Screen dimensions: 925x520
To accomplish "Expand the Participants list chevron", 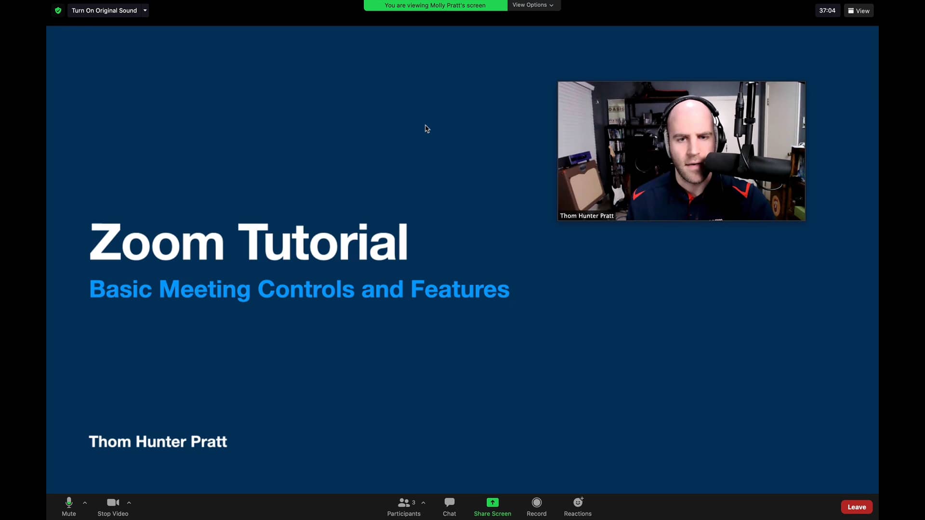I will point(423,503).
